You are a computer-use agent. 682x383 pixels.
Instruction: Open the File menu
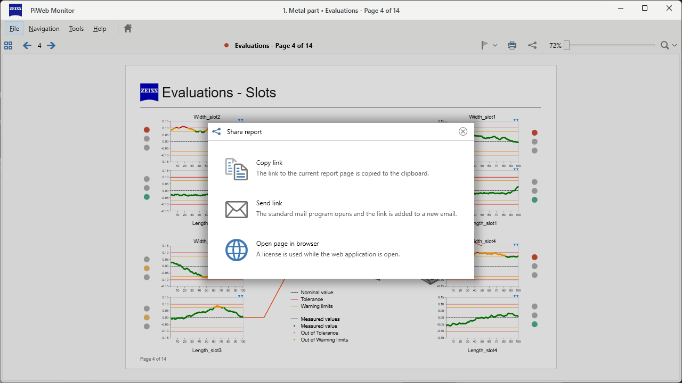(x=14, y=28)
